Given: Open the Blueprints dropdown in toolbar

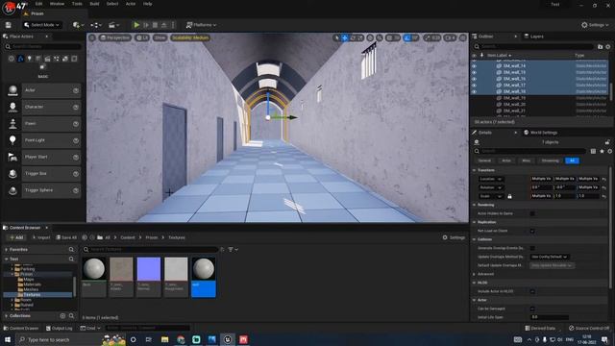Looking at the screenshot, I should [96, 25].
